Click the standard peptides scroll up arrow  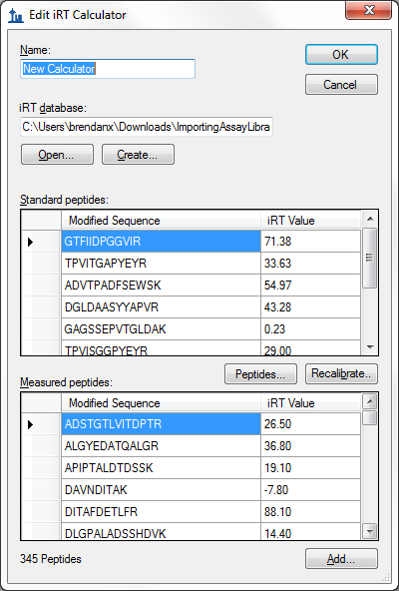[370, 219]
